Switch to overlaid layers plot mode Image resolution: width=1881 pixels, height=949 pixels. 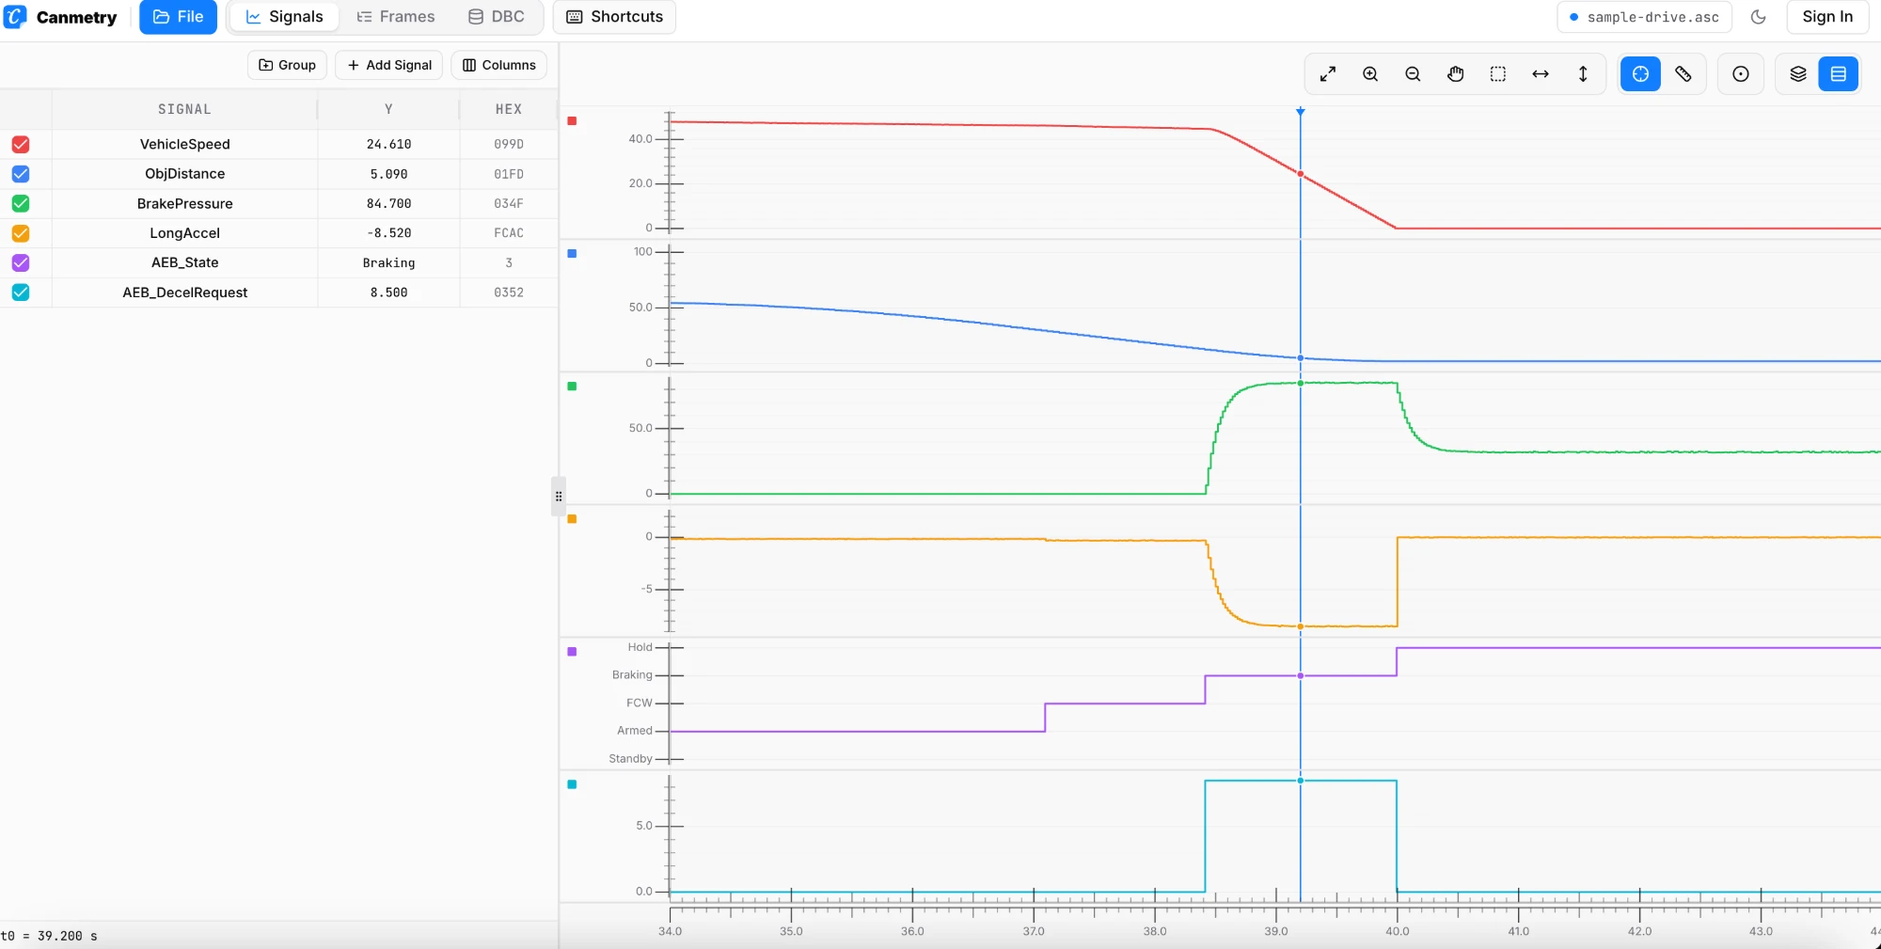point(1798,74)
